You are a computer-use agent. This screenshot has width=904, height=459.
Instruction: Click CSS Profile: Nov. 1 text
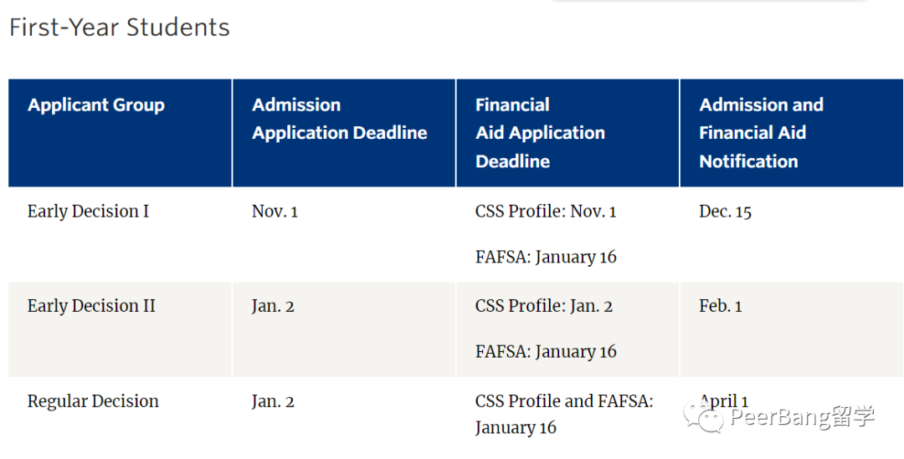546,212
